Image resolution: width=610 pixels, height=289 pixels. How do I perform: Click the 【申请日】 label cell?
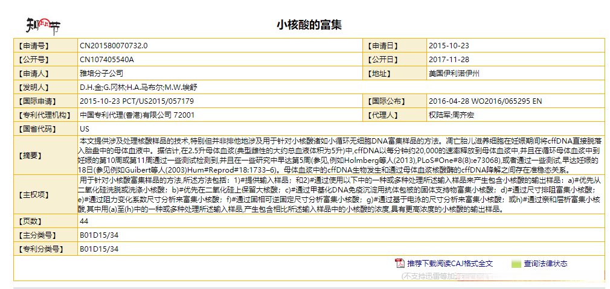[394, 45]
